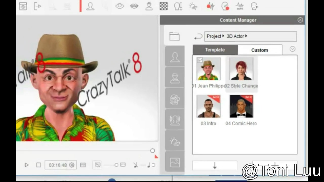Expand arrow after 3D Actor in breadcrumb
This screenshot has height=182, width=324.
(246, 36)
